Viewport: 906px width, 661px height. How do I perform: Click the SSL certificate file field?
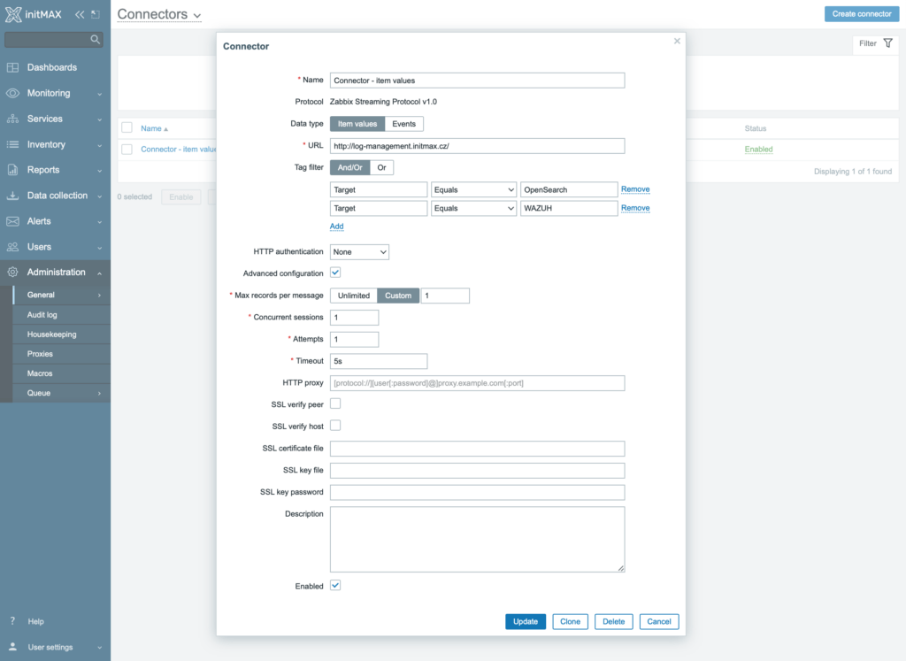(477, 449)
